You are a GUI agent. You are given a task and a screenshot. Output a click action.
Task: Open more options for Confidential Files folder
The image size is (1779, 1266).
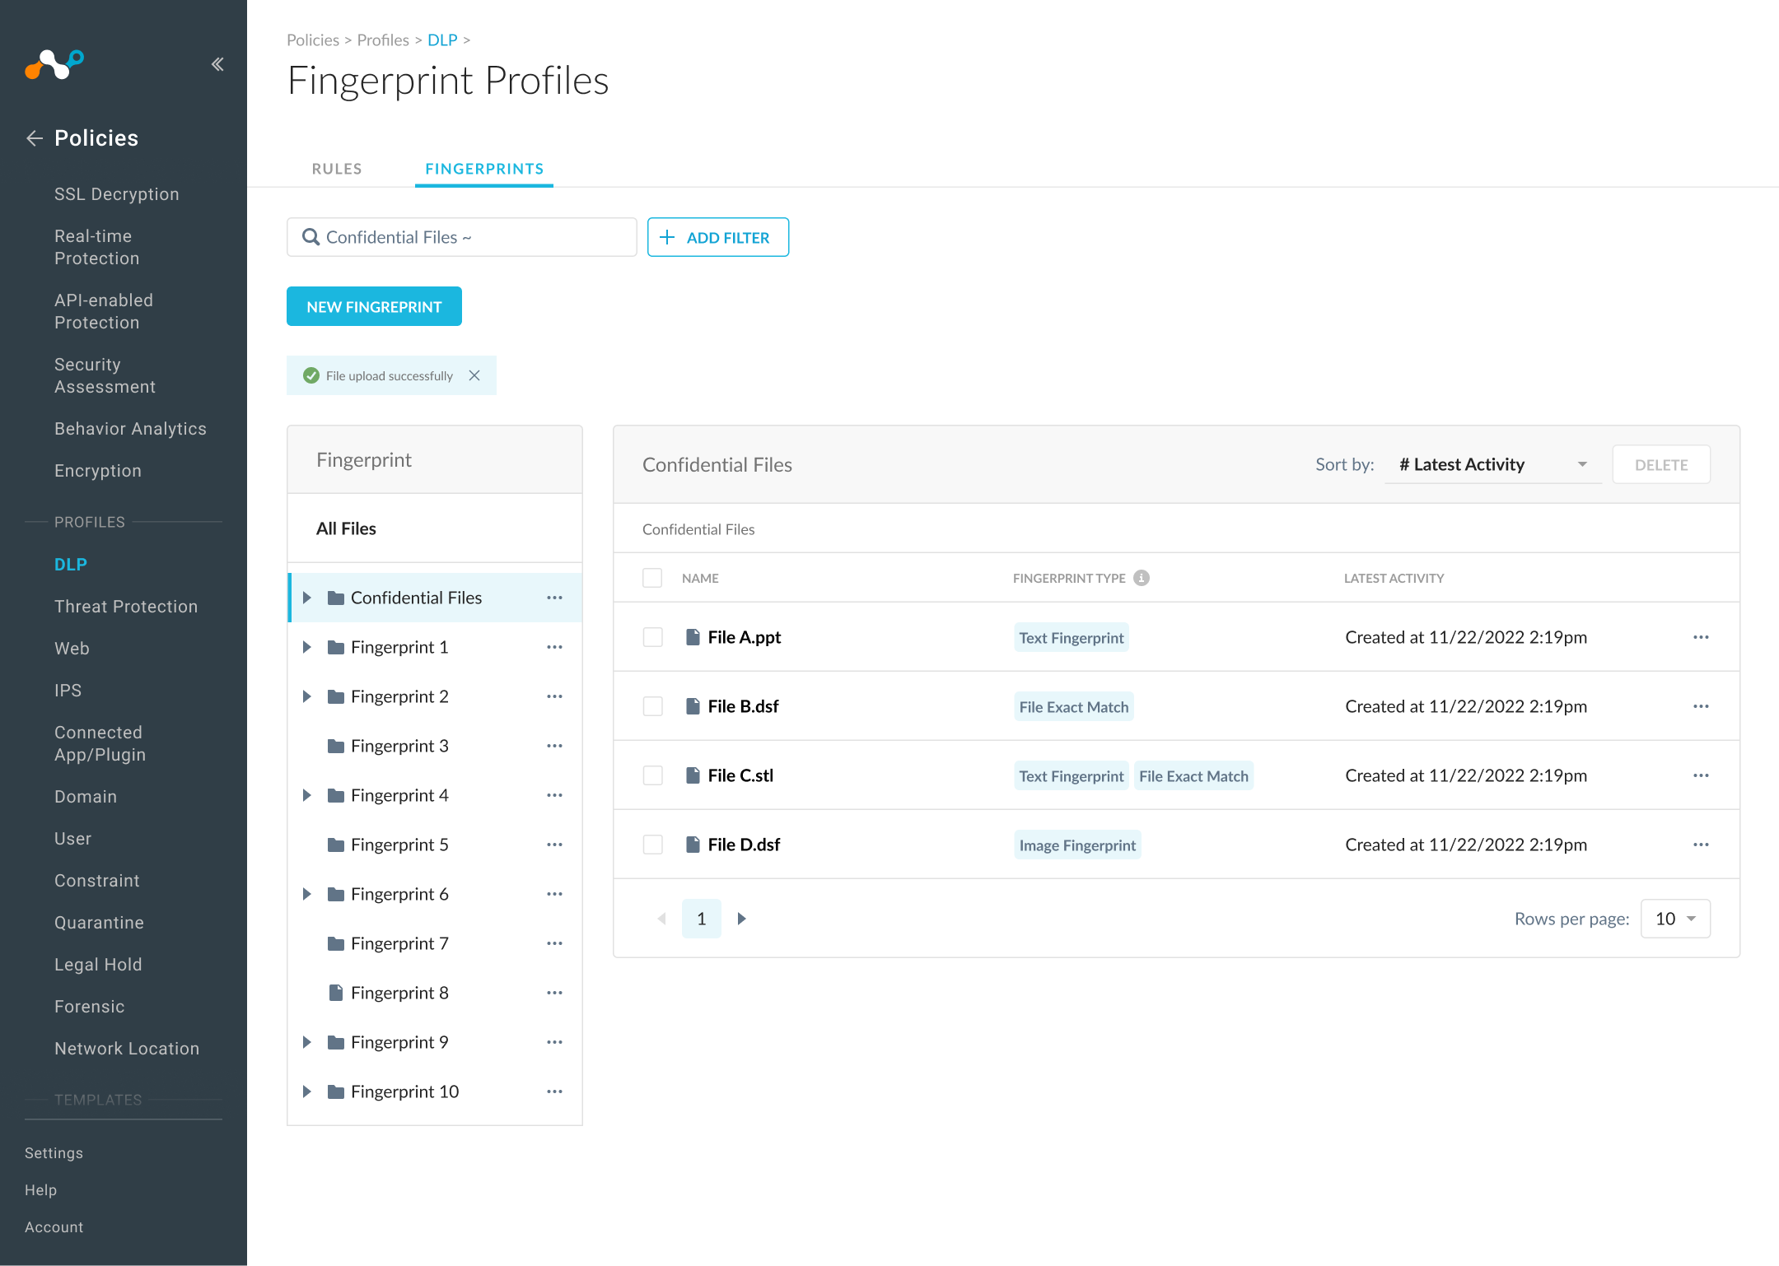[554, 598]
